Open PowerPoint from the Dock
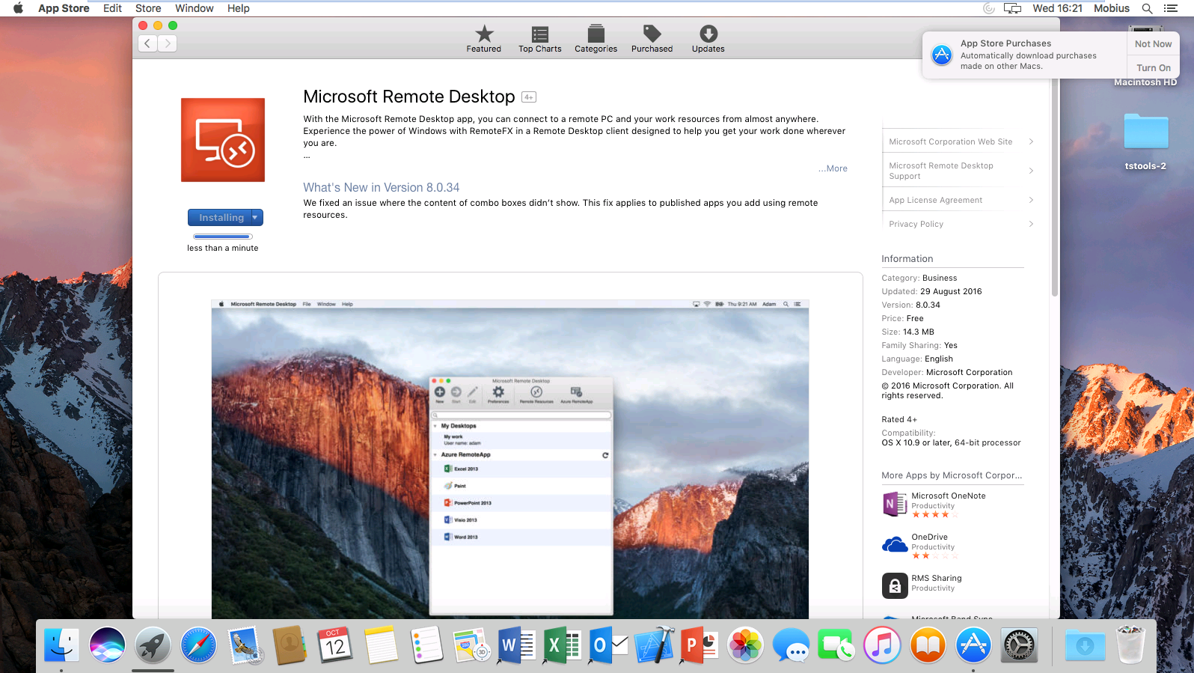Screen dimensions: 1194x673 [x=699, y=645]
